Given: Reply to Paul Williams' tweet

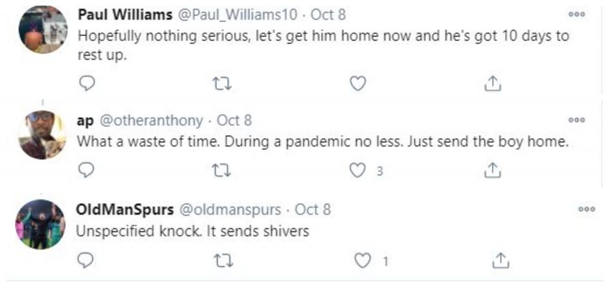Looking at the screenshot, I should click(86, 83).
